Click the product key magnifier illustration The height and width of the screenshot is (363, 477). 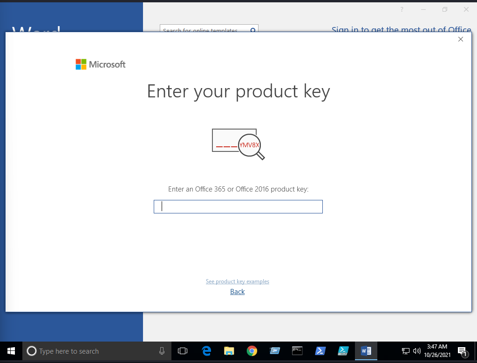tap(238, 144)
